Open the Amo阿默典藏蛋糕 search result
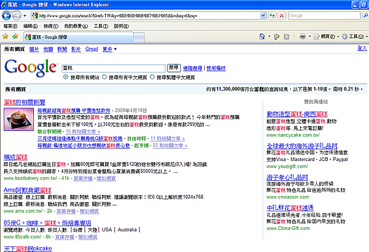The height and width of the screenshot is (252, 369). [x=28, y=190]
